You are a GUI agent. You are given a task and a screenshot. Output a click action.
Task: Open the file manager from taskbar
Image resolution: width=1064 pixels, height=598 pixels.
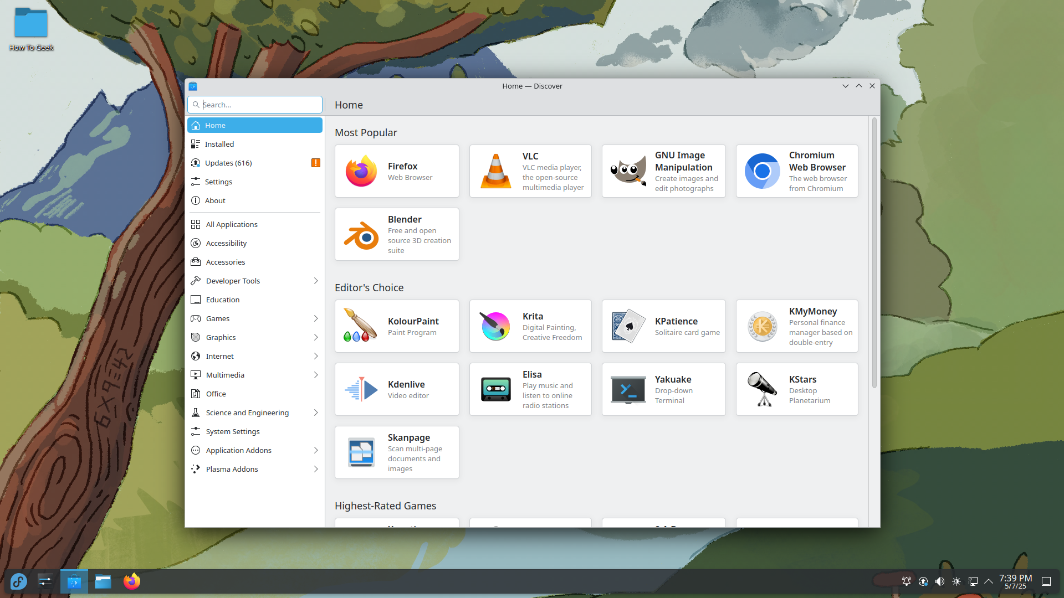[x=103, y=581]
